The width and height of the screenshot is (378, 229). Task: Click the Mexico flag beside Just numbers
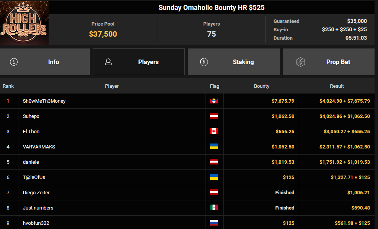(213, 208)
